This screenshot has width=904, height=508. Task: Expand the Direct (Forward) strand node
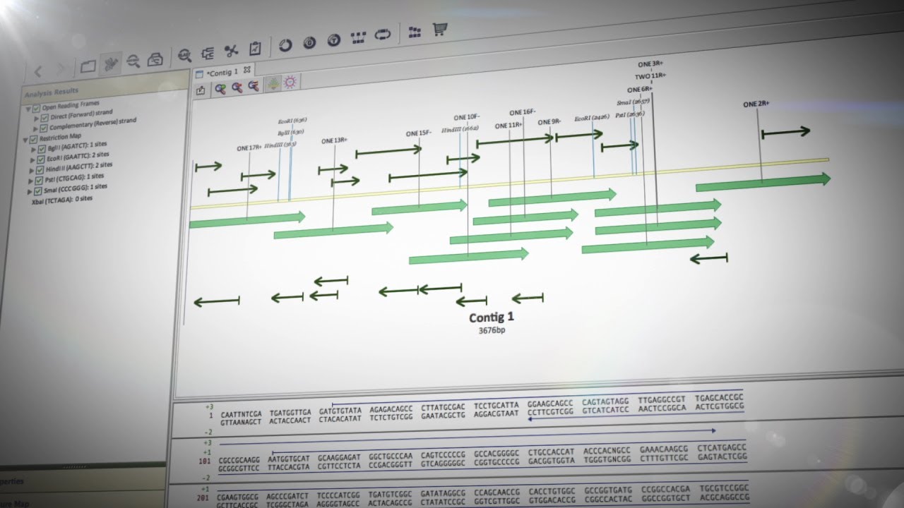click(x=37, y=119)
